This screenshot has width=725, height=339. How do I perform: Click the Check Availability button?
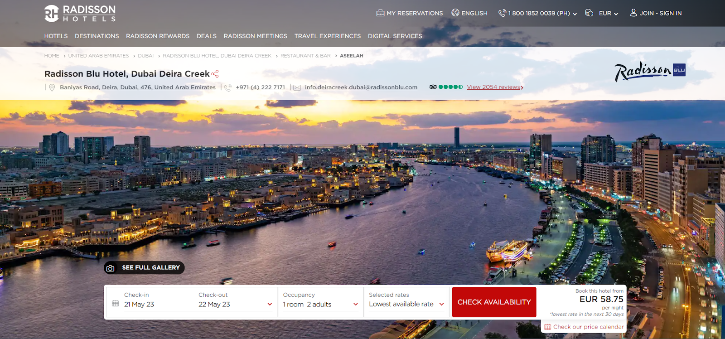click(494, 302)
